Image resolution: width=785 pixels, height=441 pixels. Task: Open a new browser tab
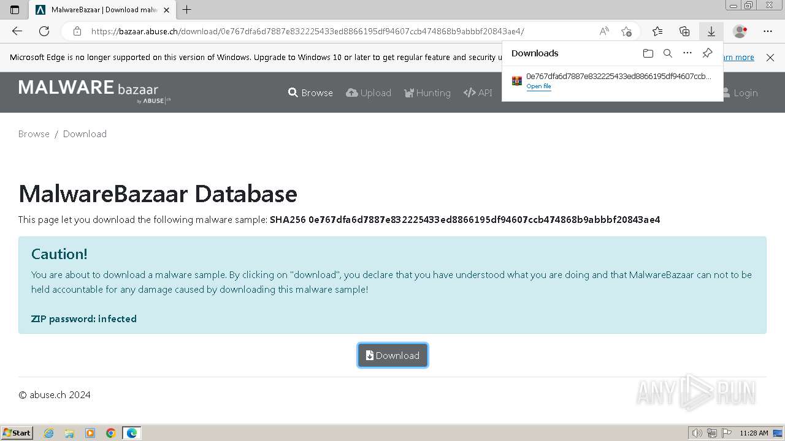[x=187, y=10]
